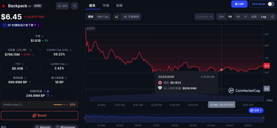Viewport: 277px width, 128px height.
Task: Toggle the DEX Mode switch
Action: pos(271,4)
